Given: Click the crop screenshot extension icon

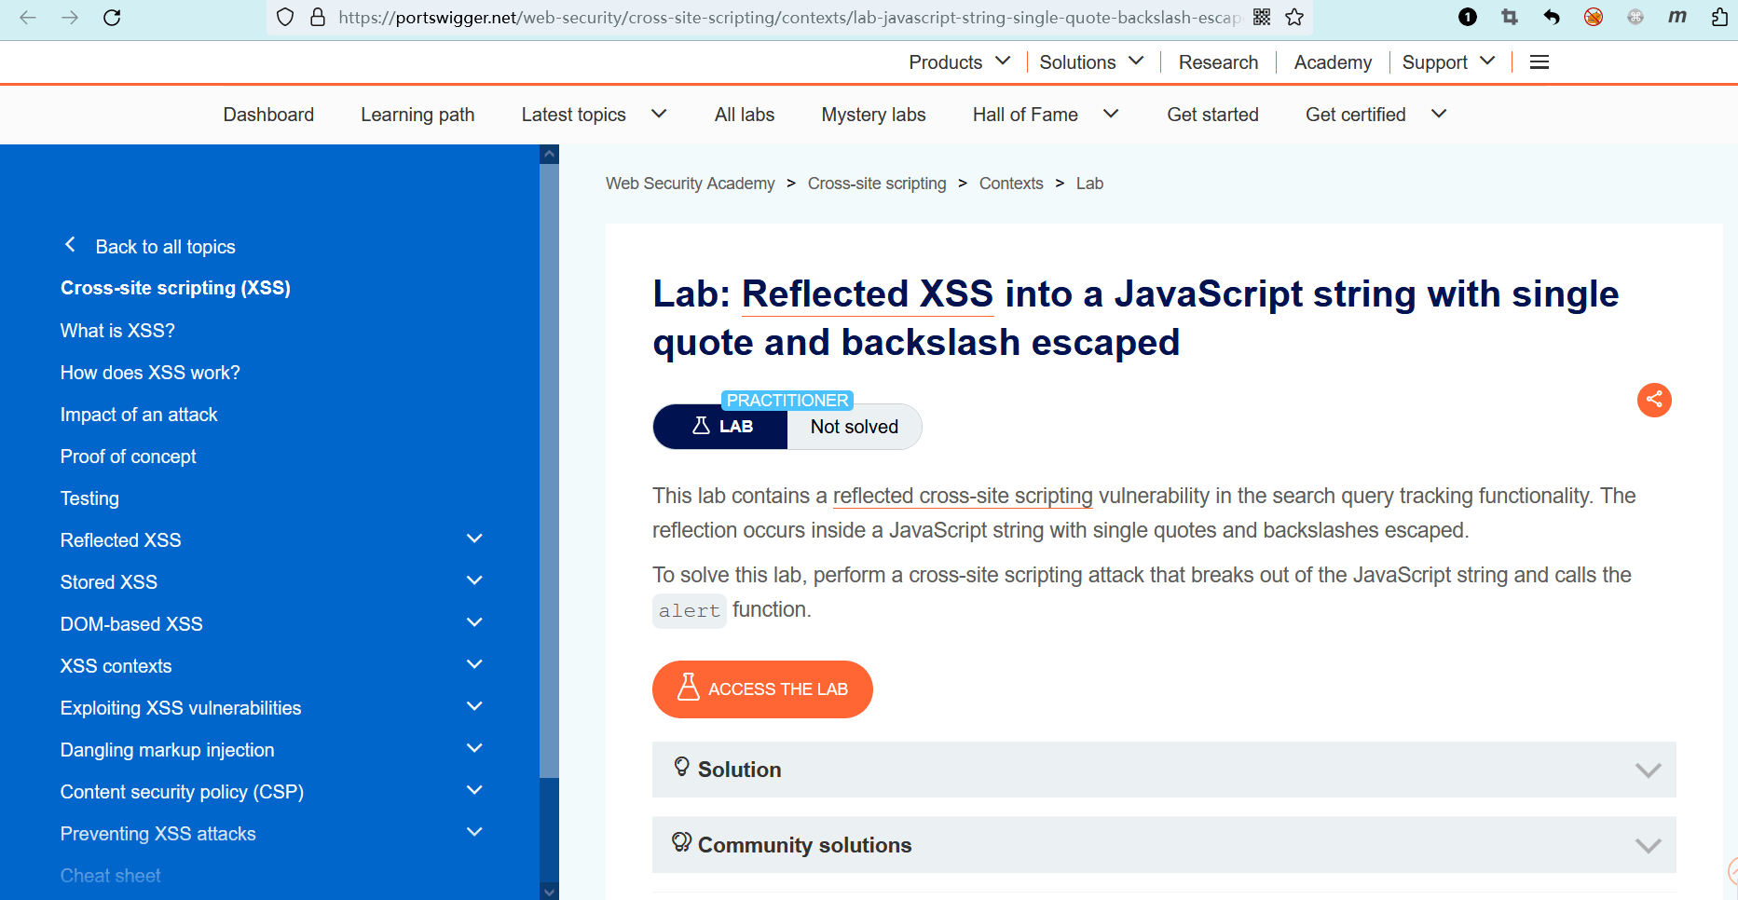Looking at the screenshot, I should (1510, 18).
